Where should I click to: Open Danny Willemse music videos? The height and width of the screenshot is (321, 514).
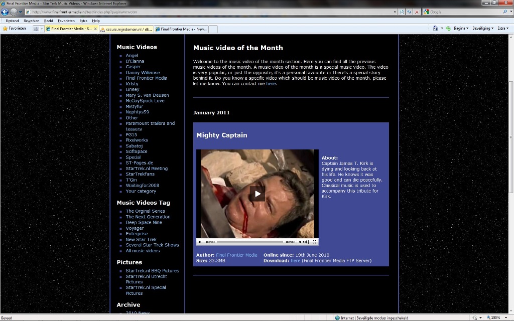coord(143,73)
